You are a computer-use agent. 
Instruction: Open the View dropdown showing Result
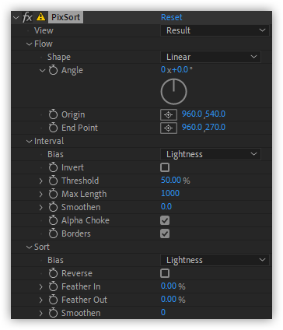(215, 30)
